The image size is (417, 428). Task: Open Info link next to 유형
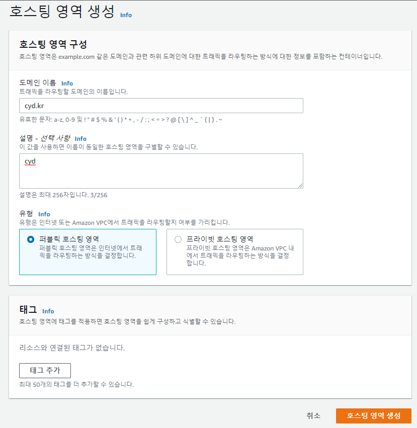pos(44,214)
